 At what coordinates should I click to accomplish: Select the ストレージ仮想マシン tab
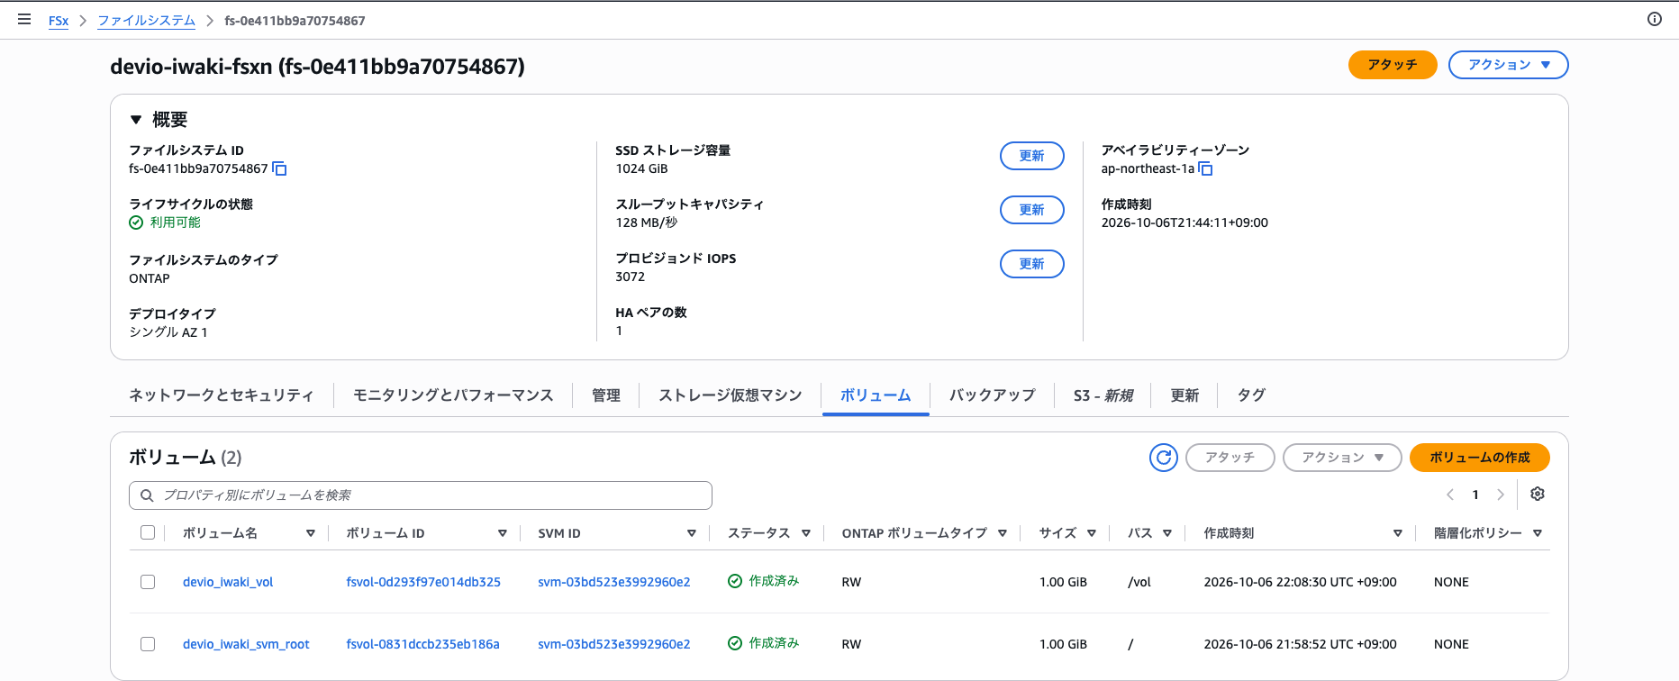[731, 395]
